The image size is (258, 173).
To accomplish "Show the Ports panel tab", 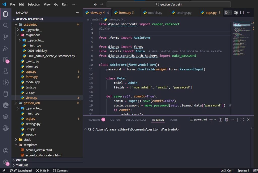I will tap(174, 120).
